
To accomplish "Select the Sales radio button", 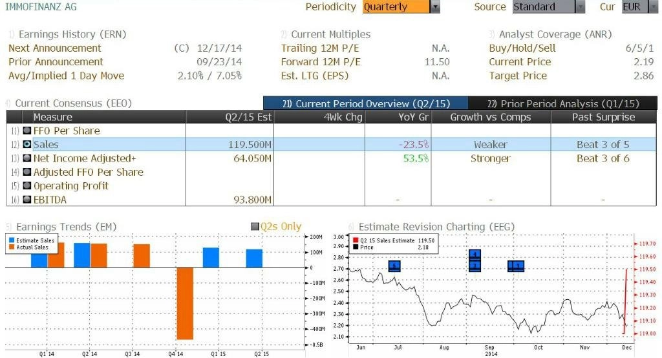I will (x=27, y=144).
